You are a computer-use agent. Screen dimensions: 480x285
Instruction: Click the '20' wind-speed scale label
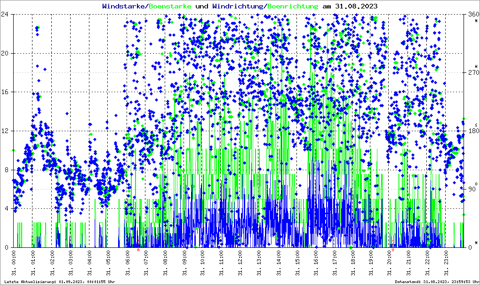click(x=5, y=53)
